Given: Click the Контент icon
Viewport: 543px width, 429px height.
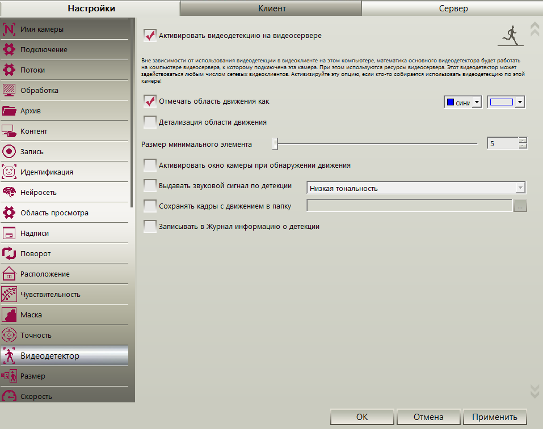Looking at the screenshot, I should click(9, 131).
